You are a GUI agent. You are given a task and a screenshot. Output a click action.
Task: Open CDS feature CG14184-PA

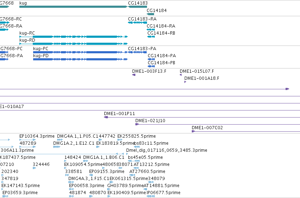(151, 59)
